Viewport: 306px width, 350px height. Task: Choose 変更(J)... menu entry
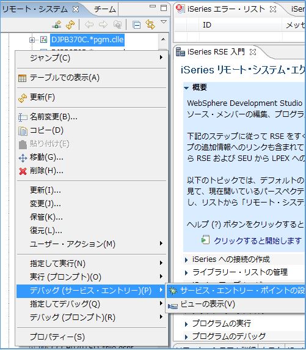click(x=92, y=204)
